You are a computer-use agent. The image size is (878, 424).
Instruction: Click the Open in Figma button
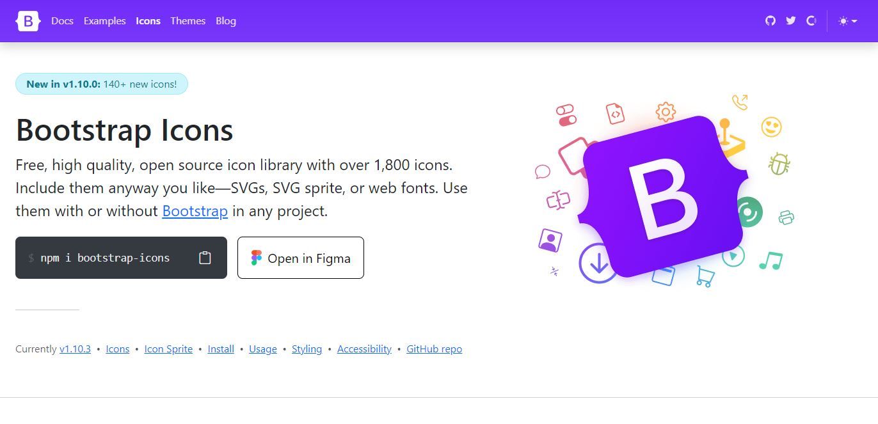tap(301, 258)
